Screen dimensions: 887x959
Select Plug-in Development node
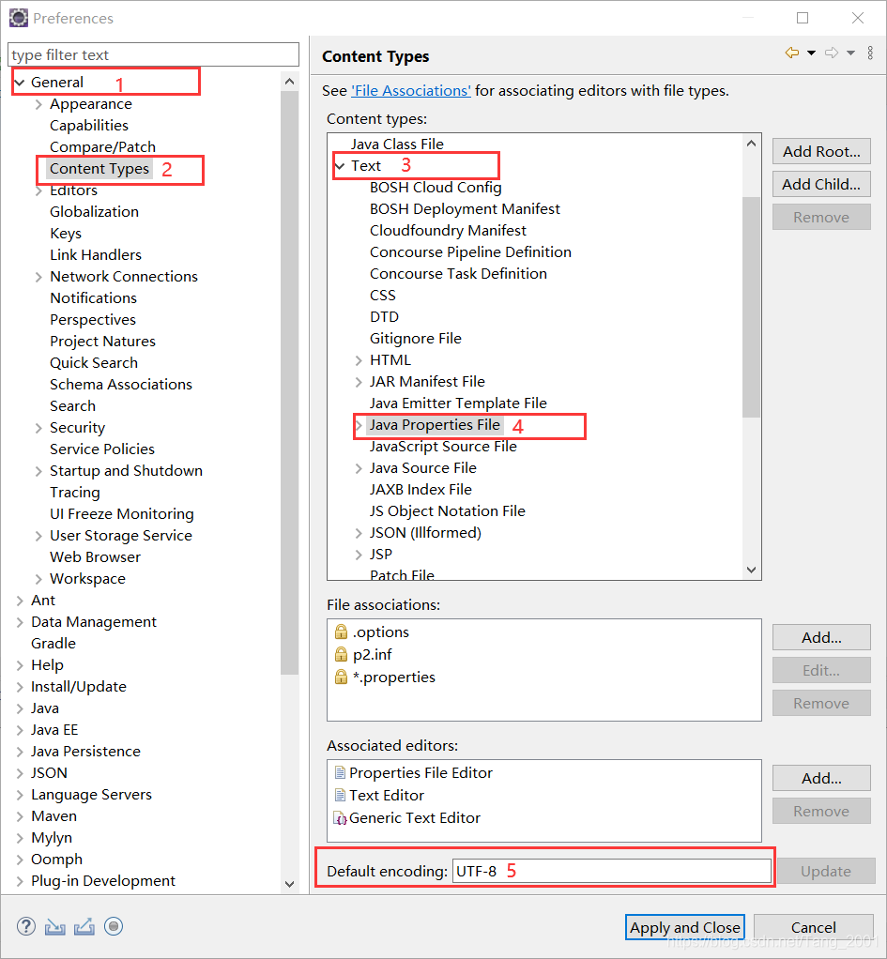point(102,881)
